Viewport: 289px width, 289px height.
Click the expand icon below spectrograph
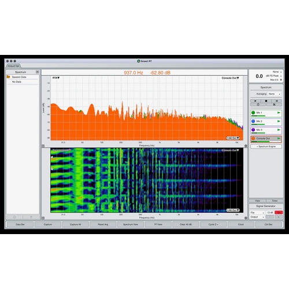(x=43, y=218)
